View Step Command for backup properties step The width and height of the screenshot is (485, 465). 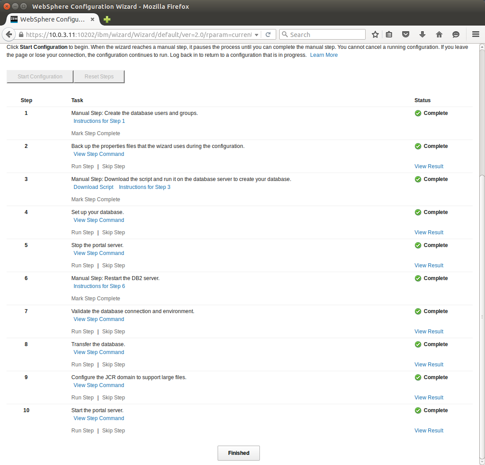(99, 154)
